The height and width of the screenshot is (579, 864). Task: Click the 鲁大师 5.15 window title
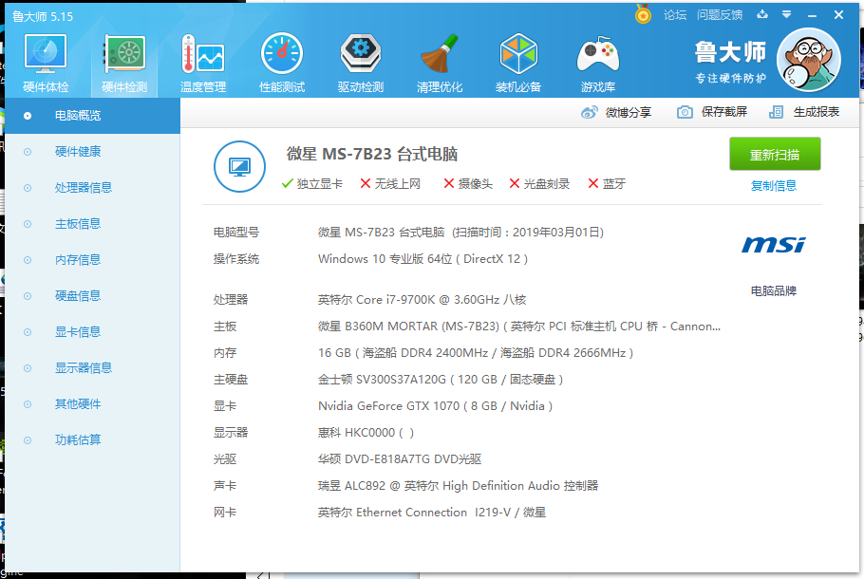(43, 16)
